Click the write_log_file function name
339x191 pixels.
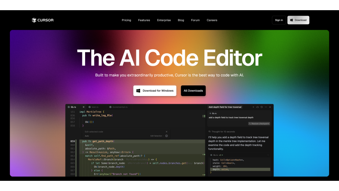[x=102, y=115]
